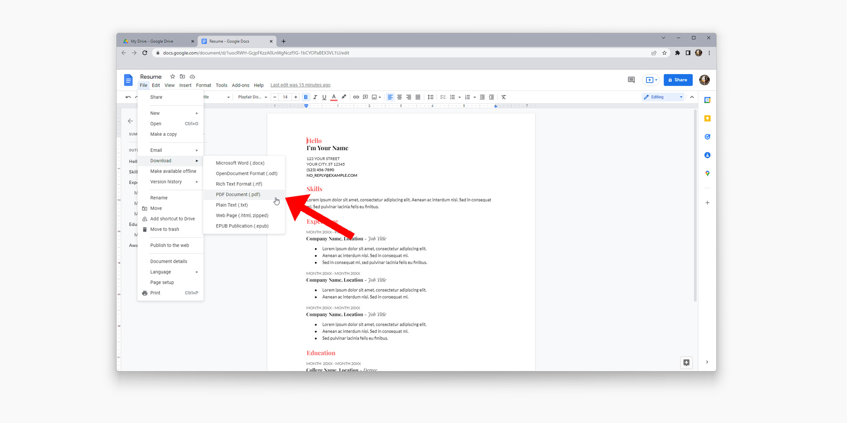Open the text color picker

click(x=334, y=97)
